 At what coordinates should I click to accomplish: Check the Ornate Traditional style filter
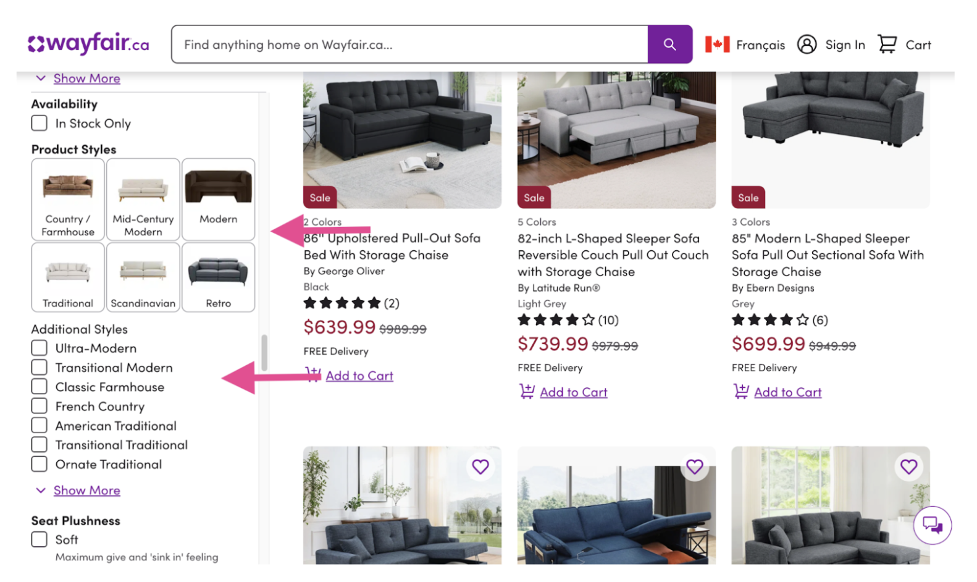pyautogui.click(x=39, y=464)
